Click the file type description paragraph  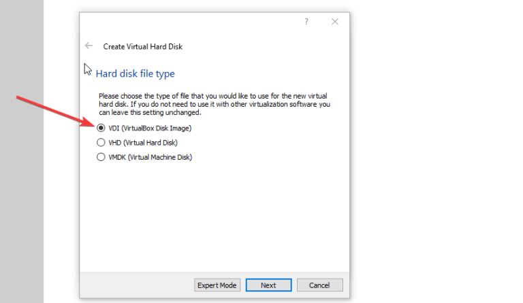click(214, 104)
